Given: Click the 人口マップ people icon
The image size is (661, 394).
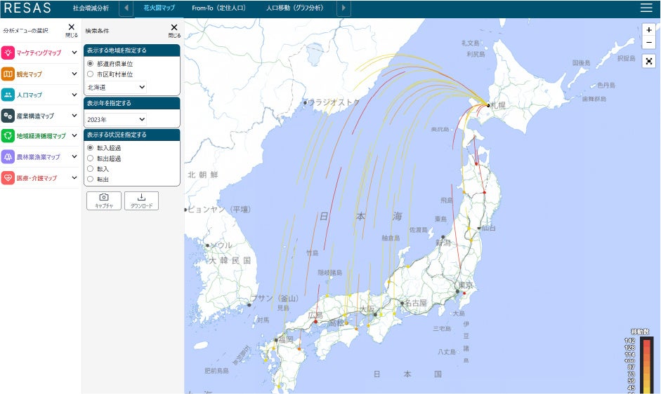Looking at the screenshot, I should 8,95.
